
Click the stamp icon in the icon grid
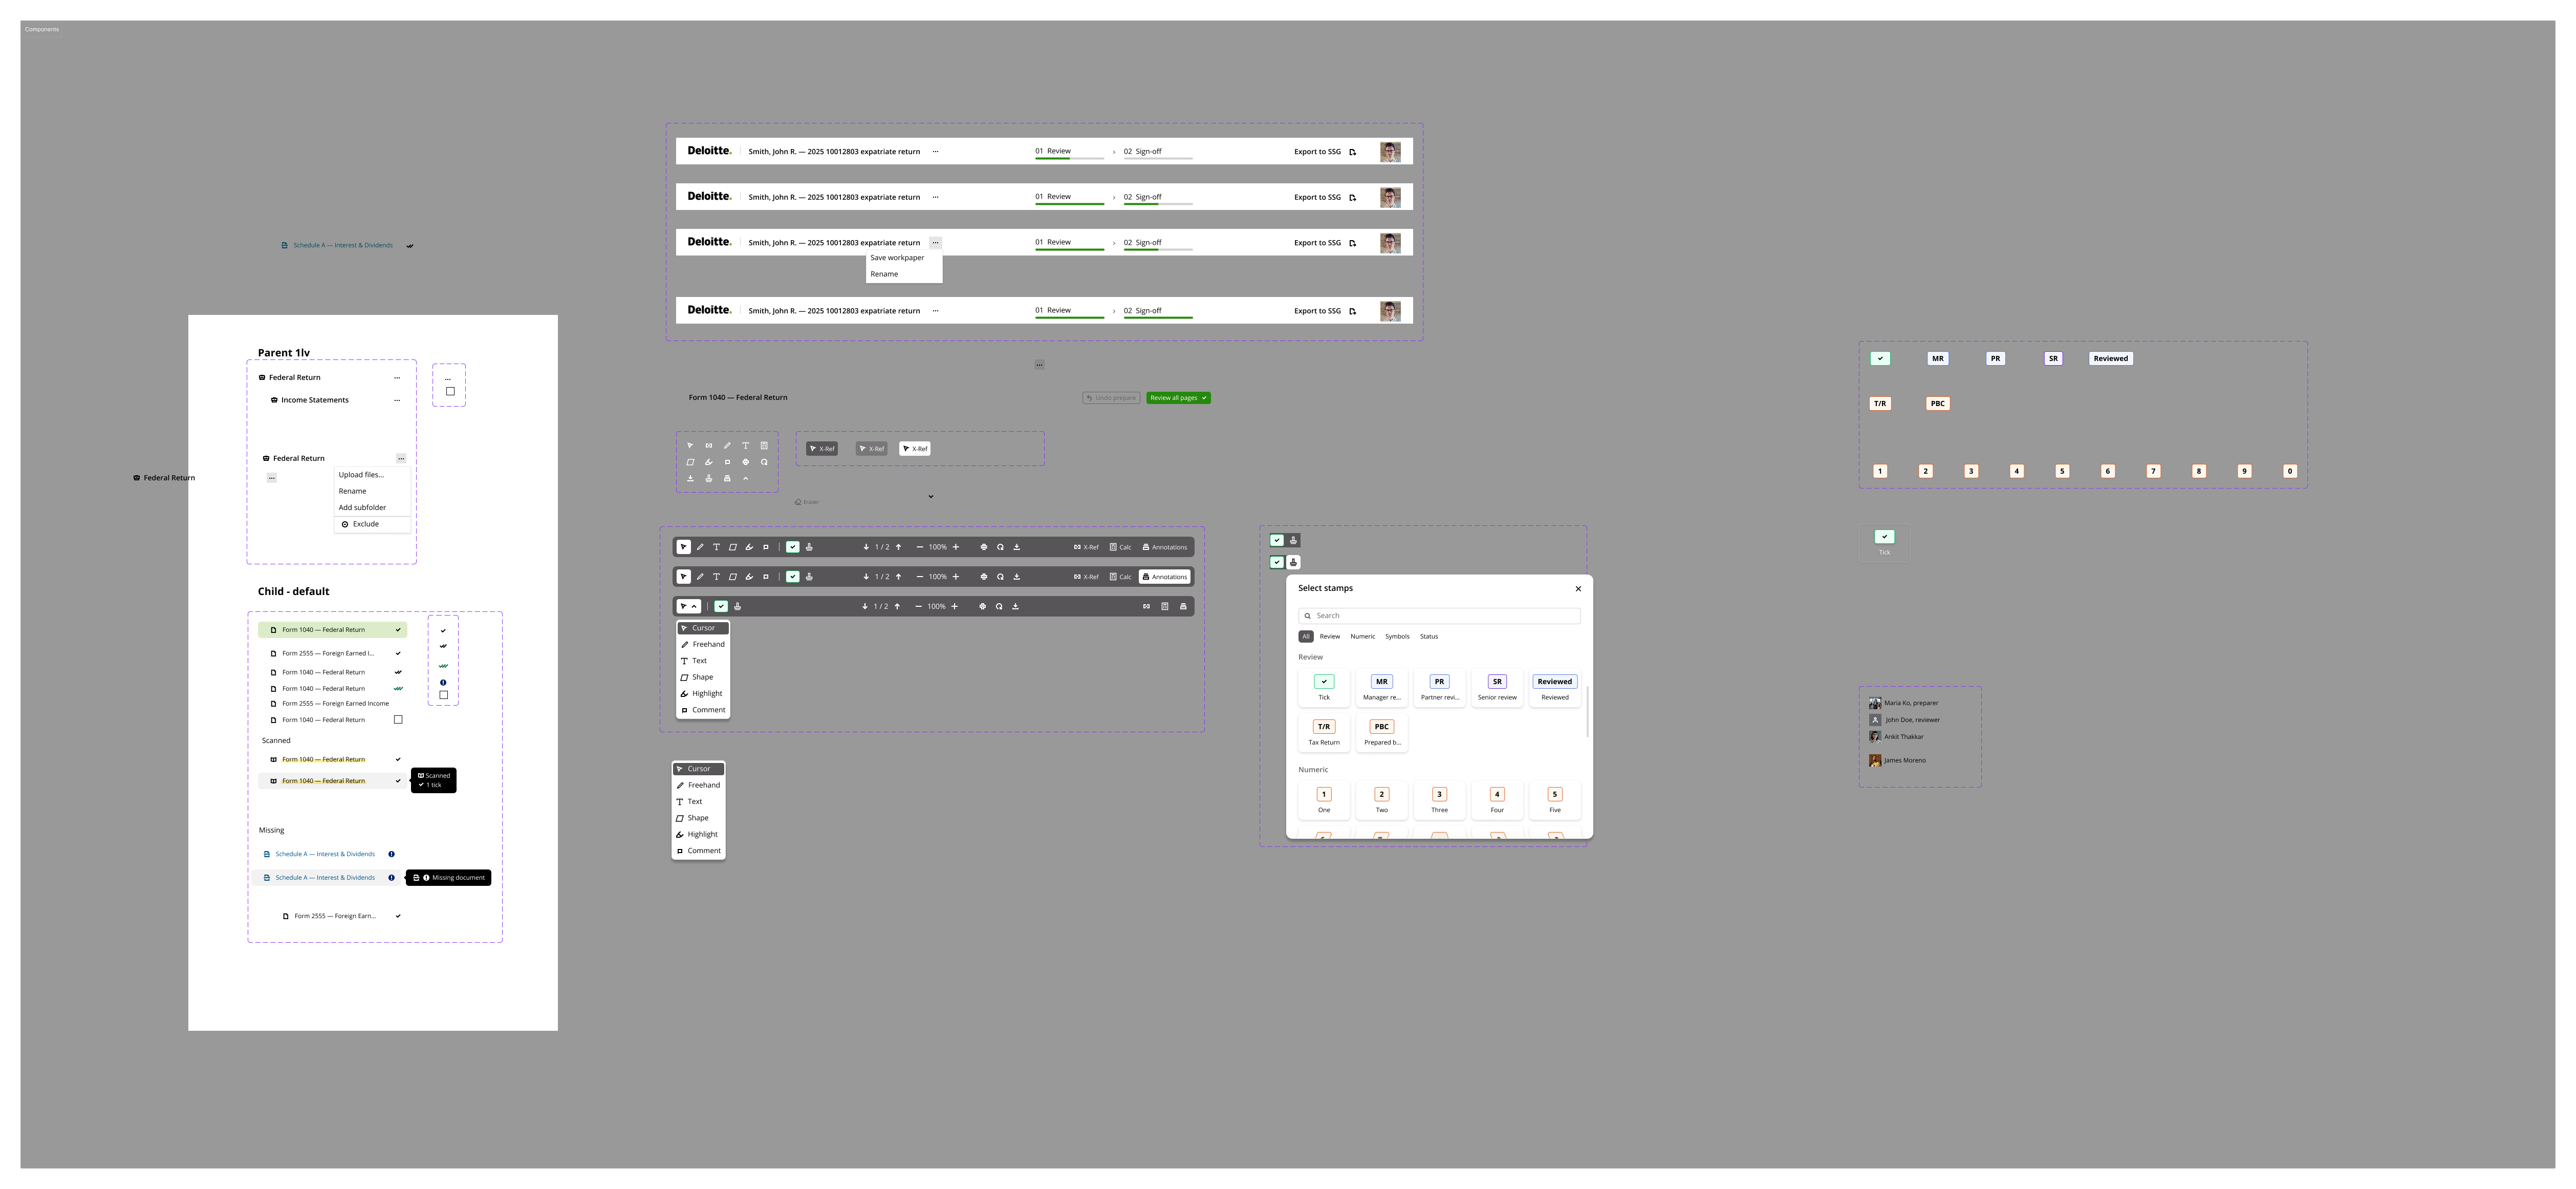coord(709,478)
